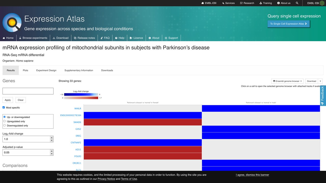Open the About us top bar item

[284, 3]
